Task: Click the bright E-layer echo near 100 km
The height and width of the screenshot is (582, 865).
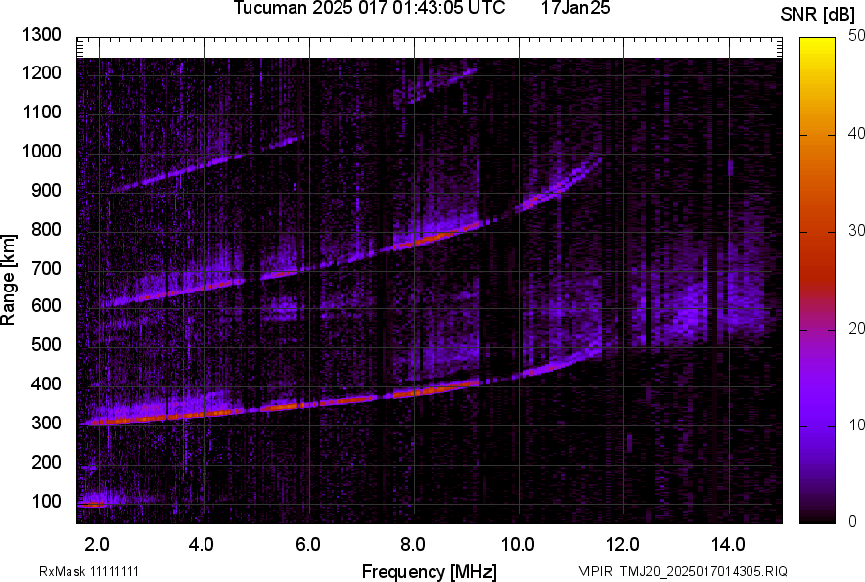Action: pos(92,504)
